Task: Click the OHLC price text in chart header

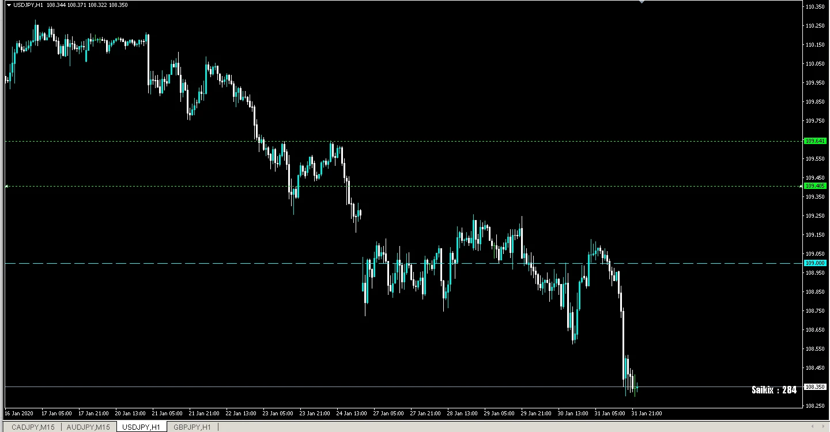Action: [x=87, y=5]
